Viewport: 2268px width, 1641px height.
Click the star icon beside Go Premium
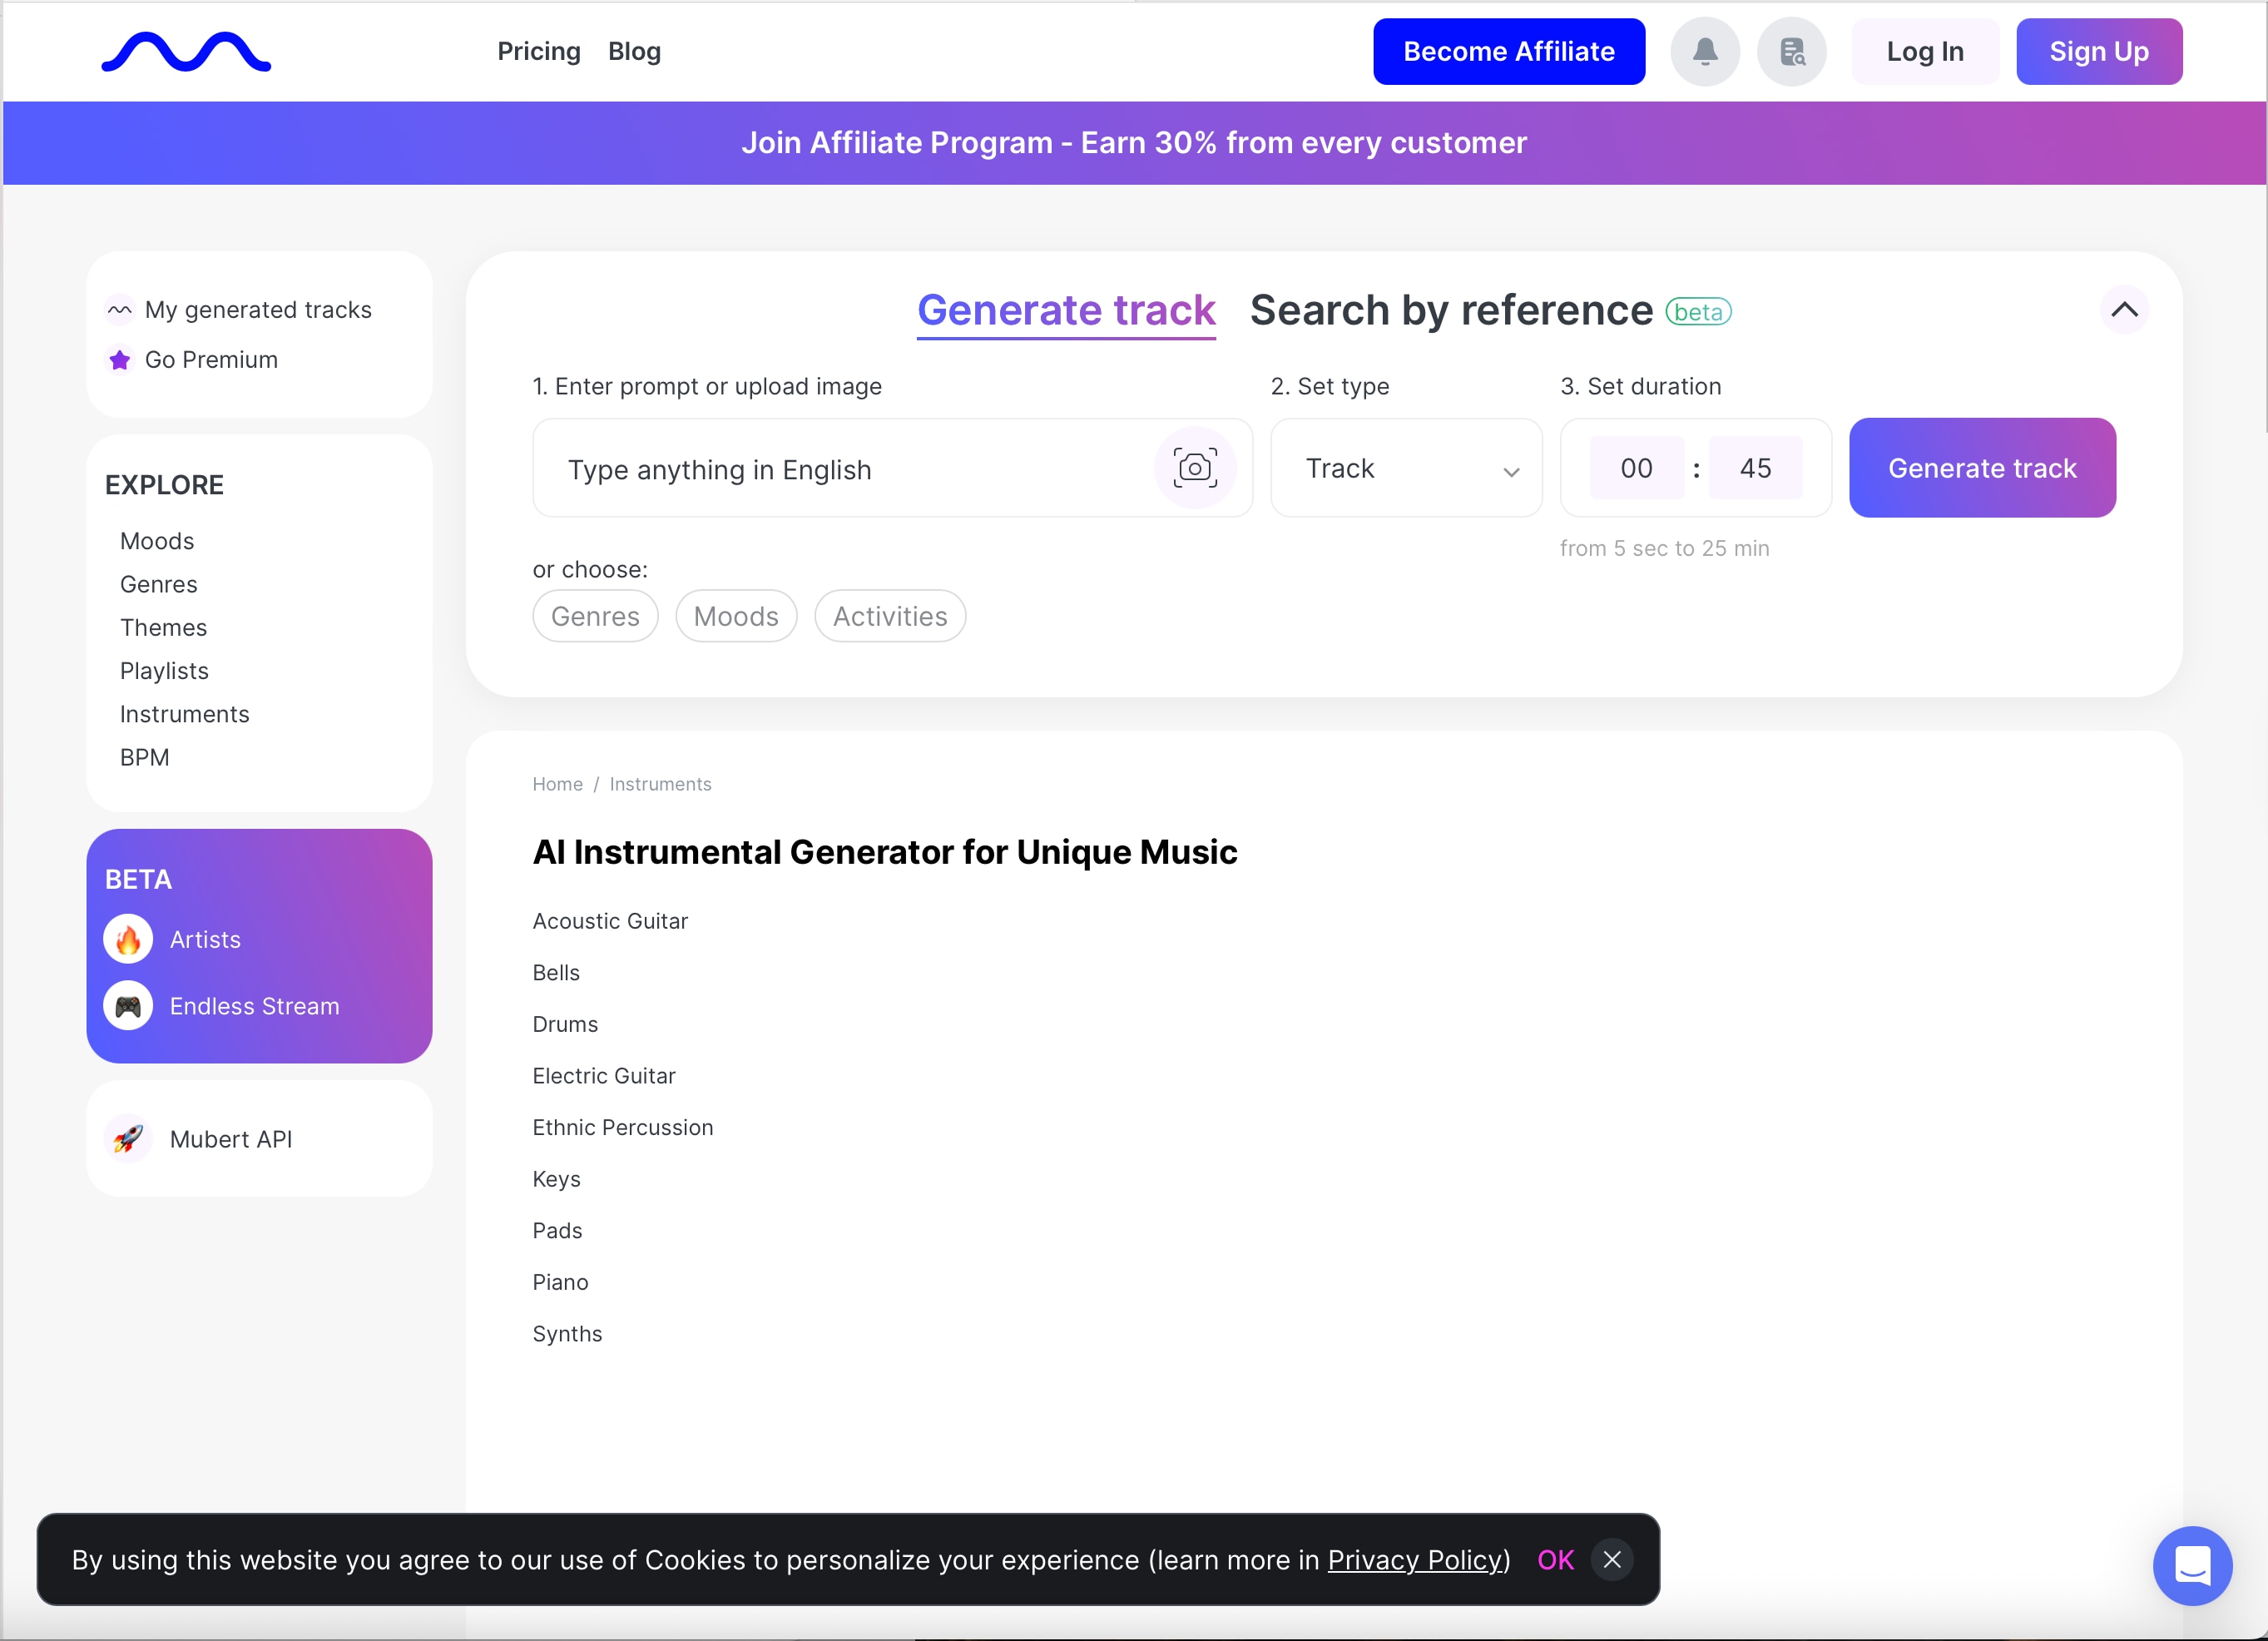[x=120, y=360]
